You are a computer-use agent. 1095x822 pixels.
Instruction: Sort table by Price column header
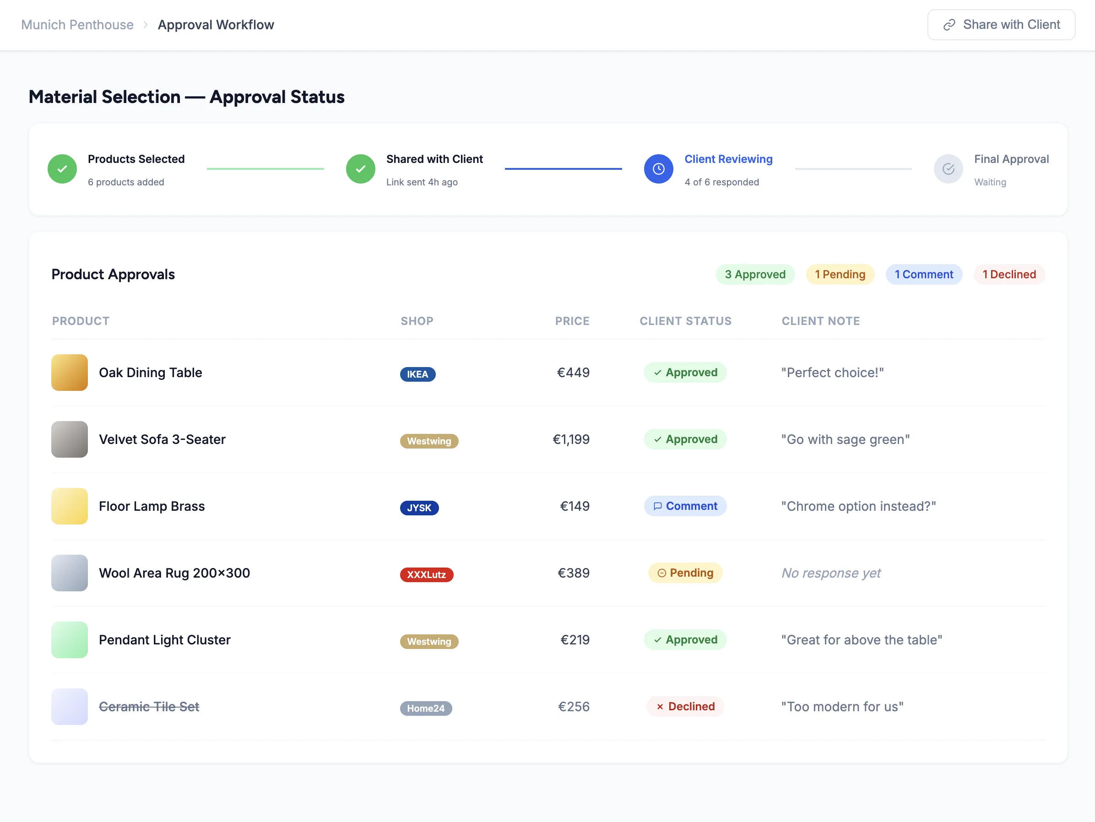pos(572,321)
